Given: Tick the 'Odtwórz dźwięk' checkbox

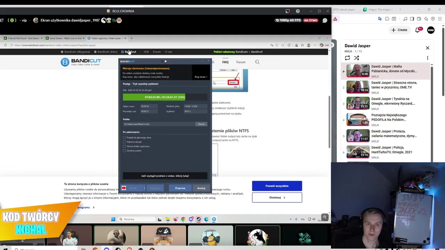Looking at the screenshot, I should point(124,142).
